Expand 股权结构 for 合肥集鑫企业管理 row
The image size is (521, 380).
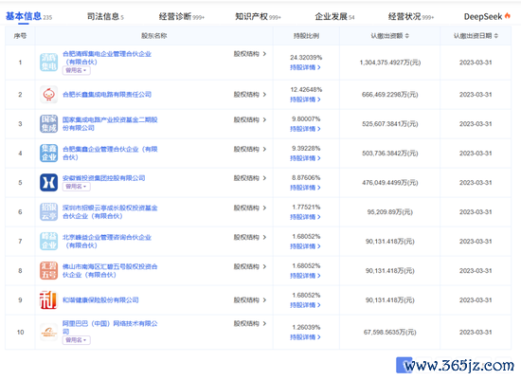250,149
